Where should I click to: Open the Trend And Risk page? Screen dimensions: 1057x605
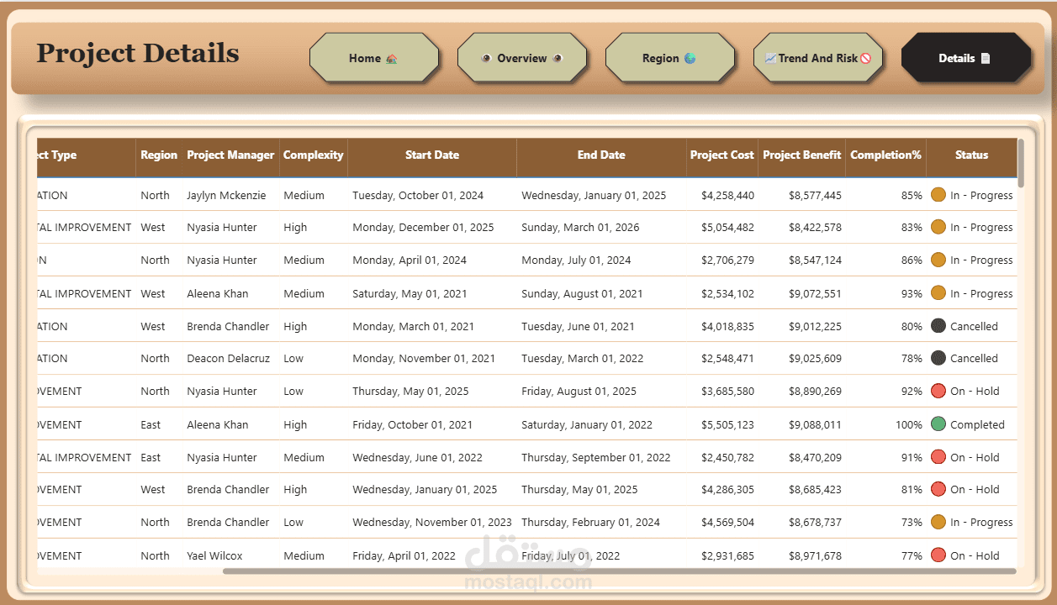pos(818,58)
